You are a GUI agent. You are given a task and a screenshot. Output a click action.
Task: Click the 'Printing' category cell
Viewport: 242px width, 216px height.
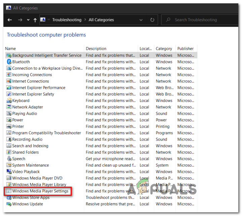(163, 127)
